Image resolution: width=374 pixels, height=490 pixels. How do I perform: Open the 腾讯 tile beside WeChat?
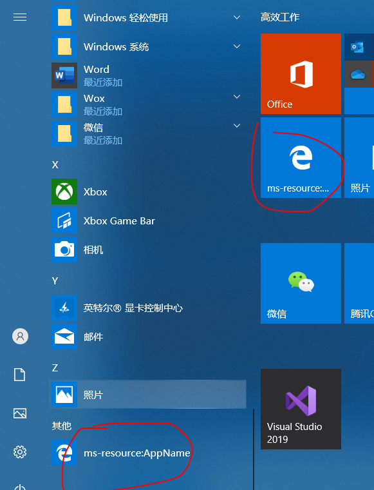point(359,284)
